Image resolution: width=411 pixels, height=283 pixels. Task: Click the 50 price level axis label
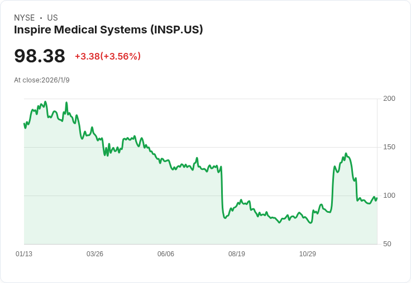coord(387,244)
